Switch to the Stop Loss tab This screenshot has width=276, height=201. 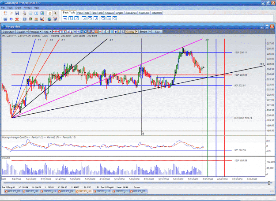(144, 13)
